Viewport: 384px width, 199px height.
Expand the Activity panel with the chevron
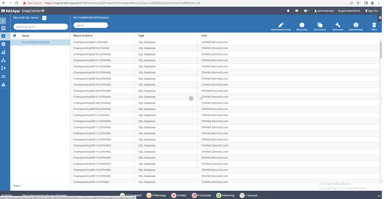(379, 196)
